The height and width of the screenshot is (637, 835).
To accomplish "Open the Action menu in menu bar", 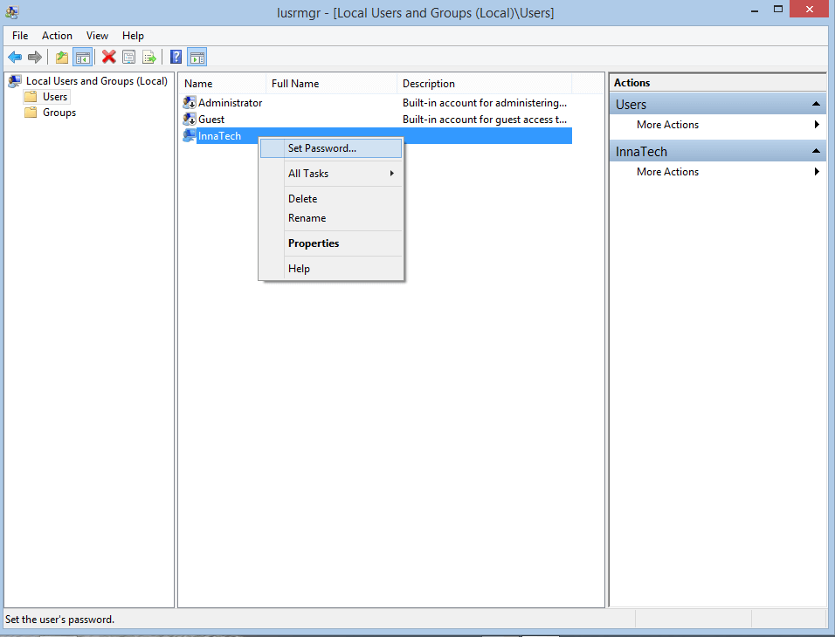I will pyautogui.click(x=57, y=36).
